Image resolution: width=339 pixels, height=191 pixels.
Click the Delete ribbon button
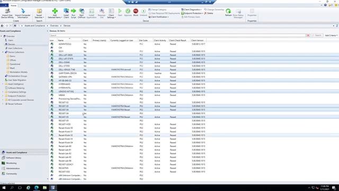coord(209,13)
